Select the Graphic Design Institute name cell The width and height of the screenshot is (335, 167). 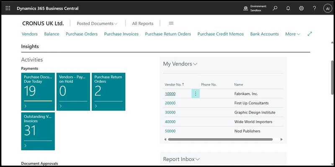255,112
